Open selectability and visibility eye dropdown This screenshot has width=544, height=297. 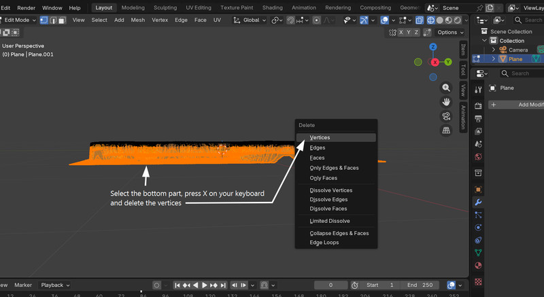coord(349,20)
